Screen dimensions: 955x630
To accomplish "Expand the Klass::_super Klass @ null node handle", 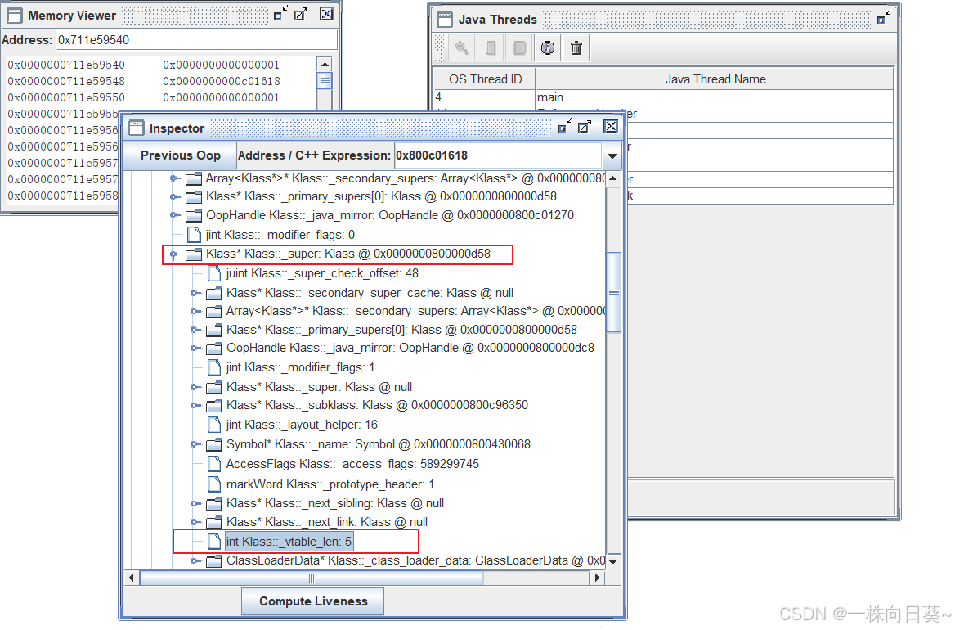I will [195, 387].
